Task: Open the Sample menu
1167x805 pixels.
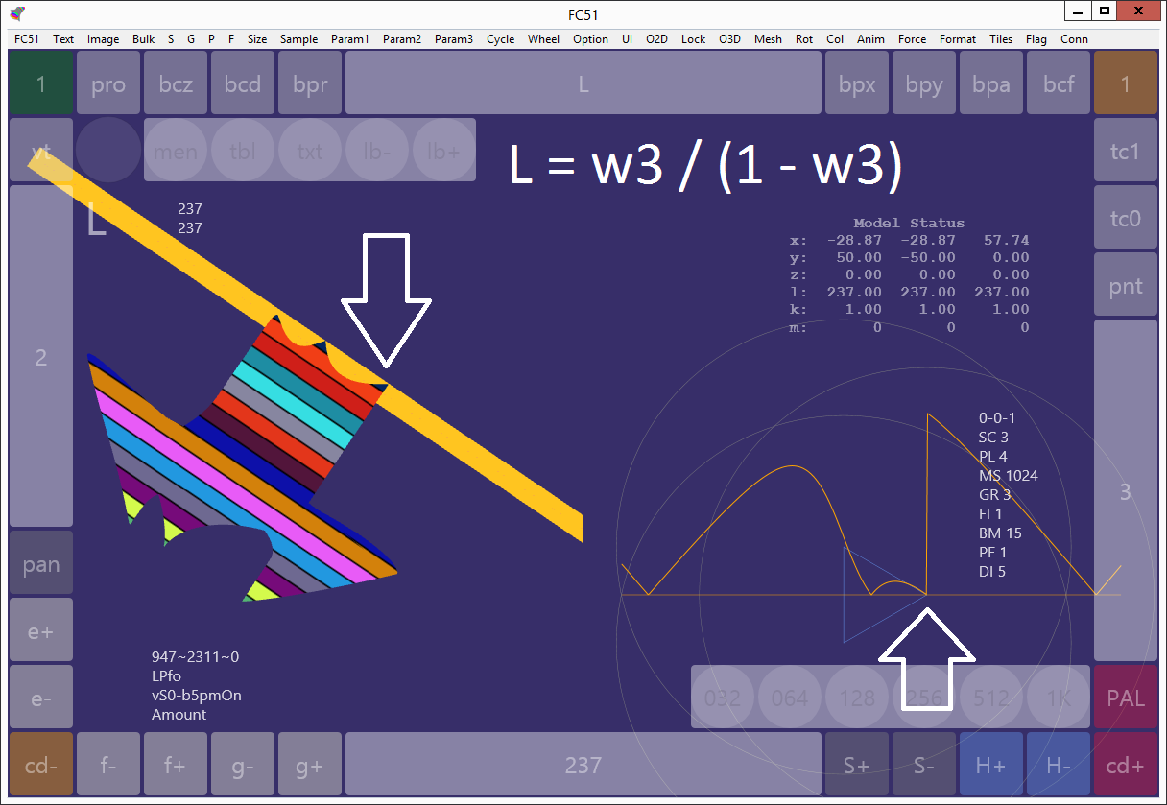Action: (299, 39)
